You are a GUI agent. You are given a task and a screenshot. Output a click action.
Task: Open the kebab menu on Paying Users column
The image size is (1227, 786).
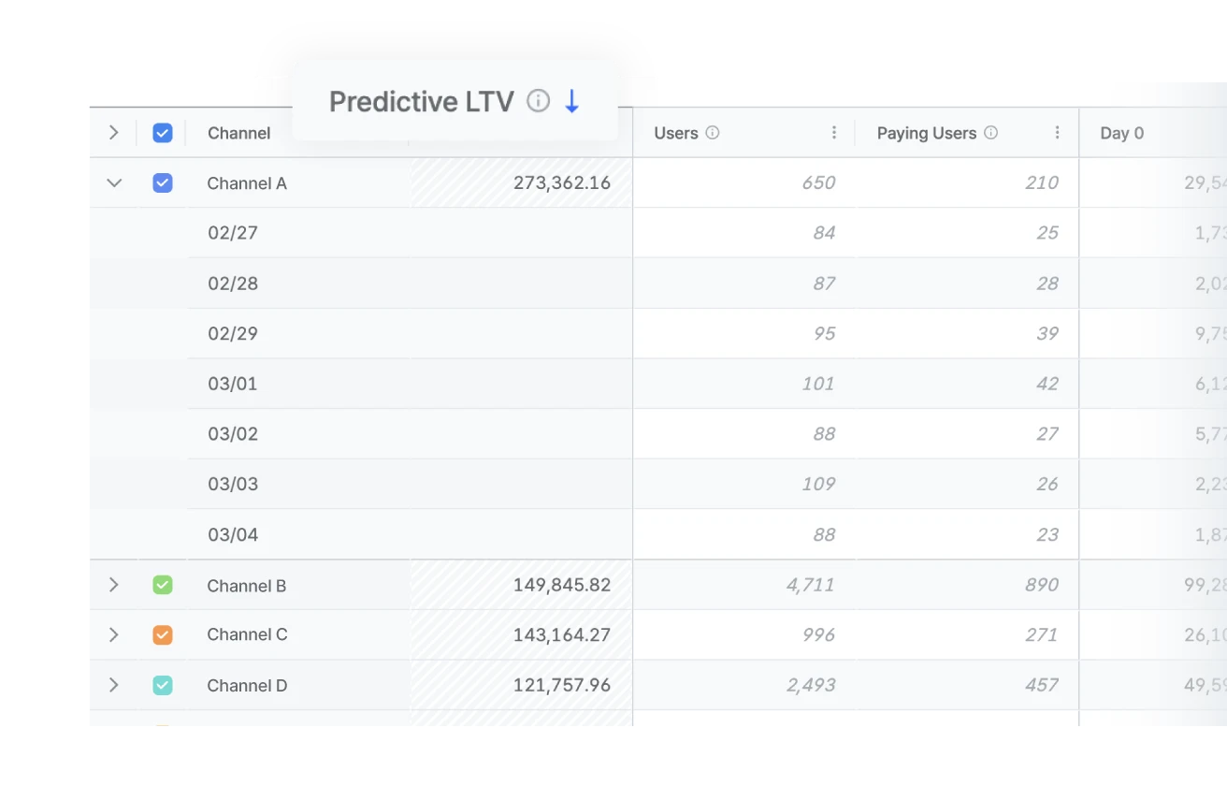click(x=1058, y=133)
